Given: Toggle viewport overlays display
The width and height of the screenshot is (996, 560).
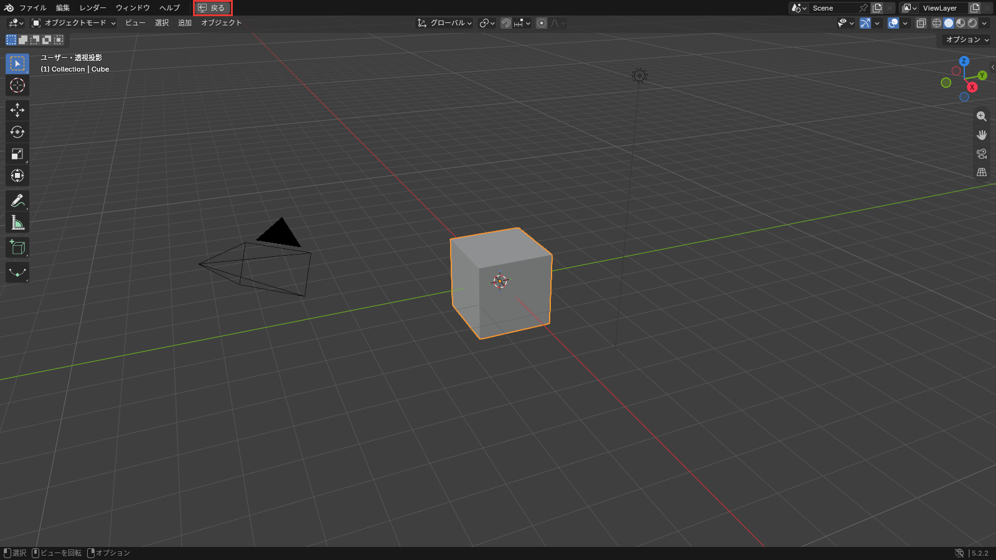Looking at the screenshot, I should (x=893, y=23).
